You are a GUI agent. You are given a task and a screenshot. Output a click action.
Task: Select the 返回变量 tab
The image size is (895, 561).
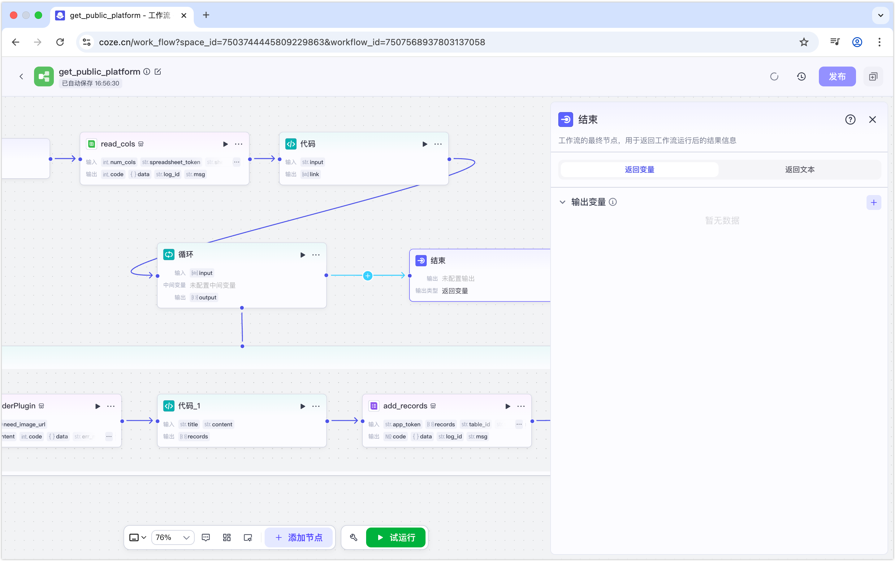click(x=639, y=170)
